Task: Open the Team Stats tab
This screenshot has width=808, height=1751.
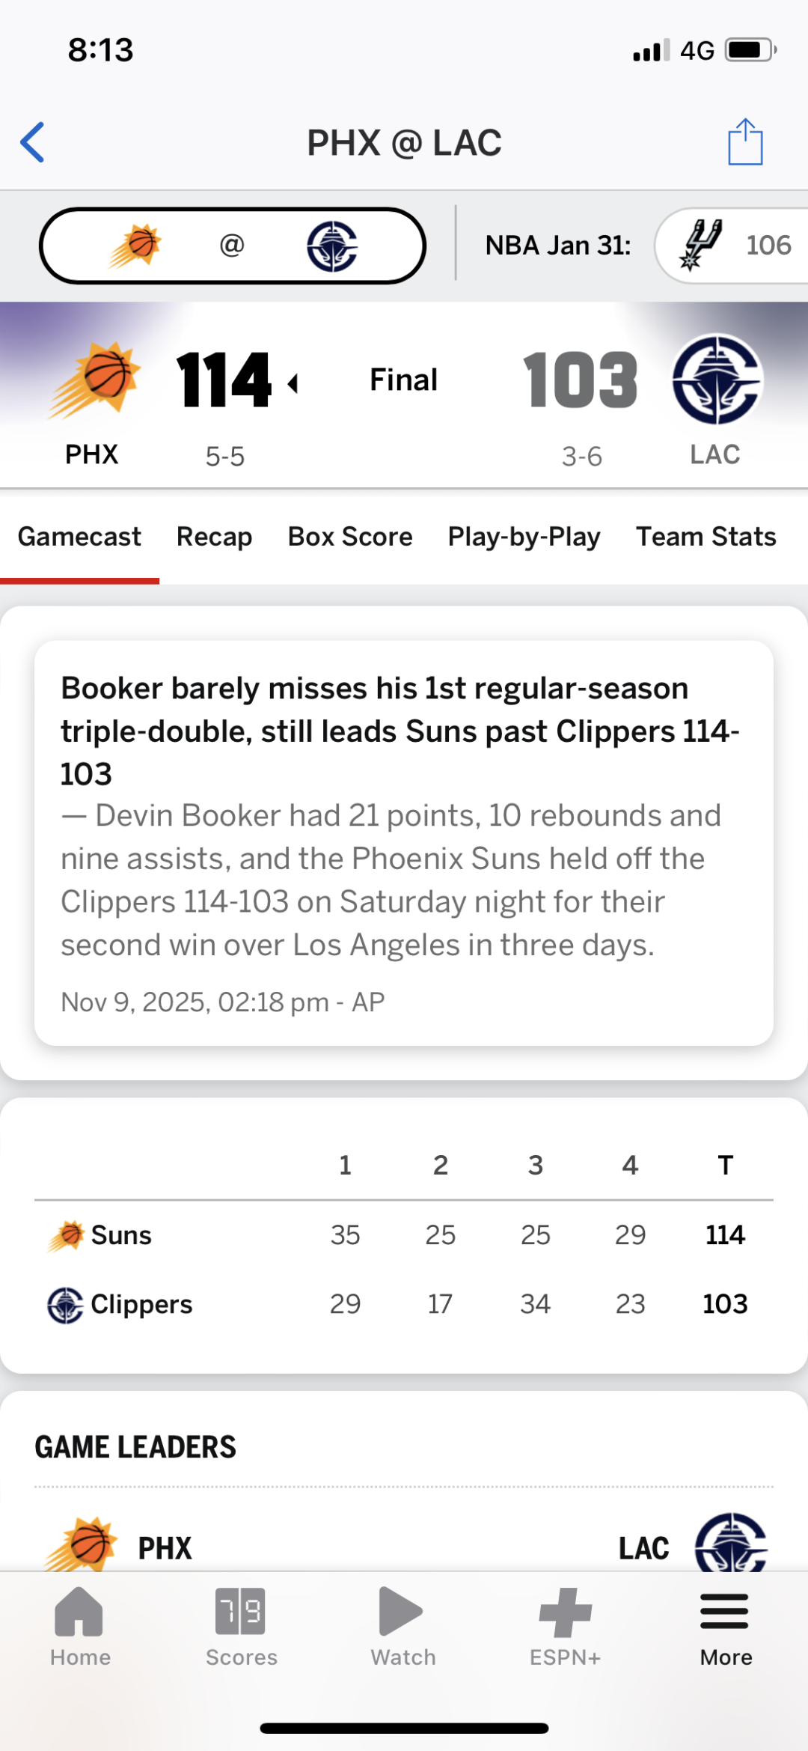Action: pos(706,537)
